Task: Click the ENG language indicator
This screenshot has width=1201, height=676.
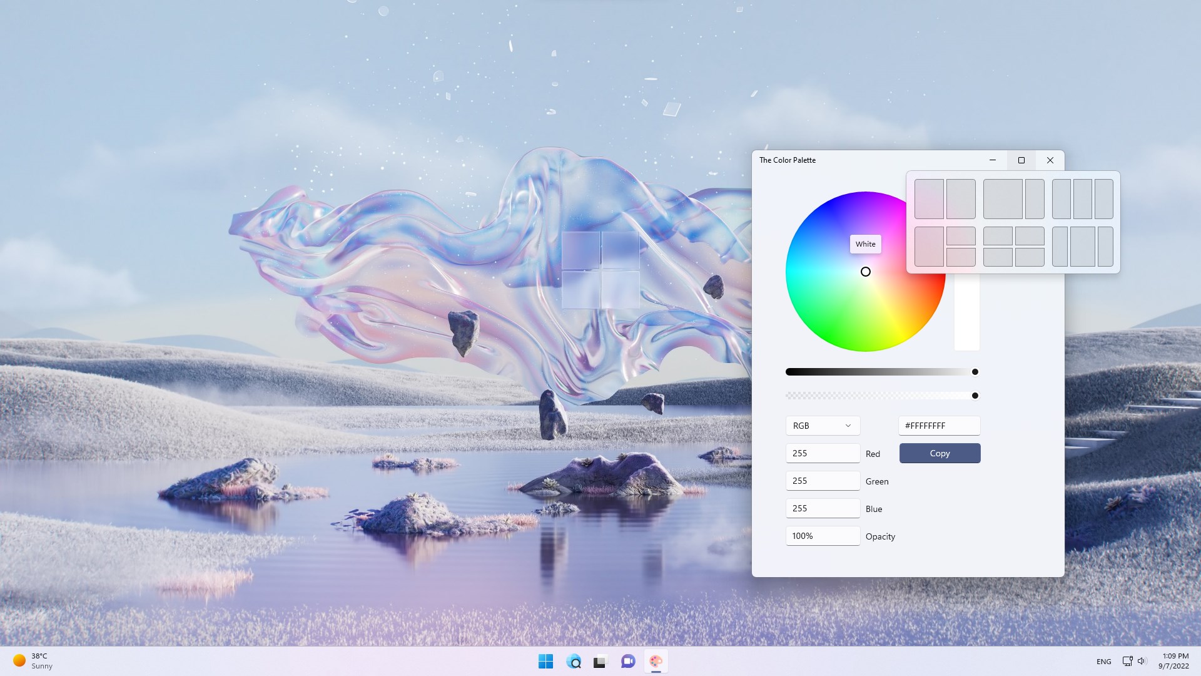Action: [1103, 662]
